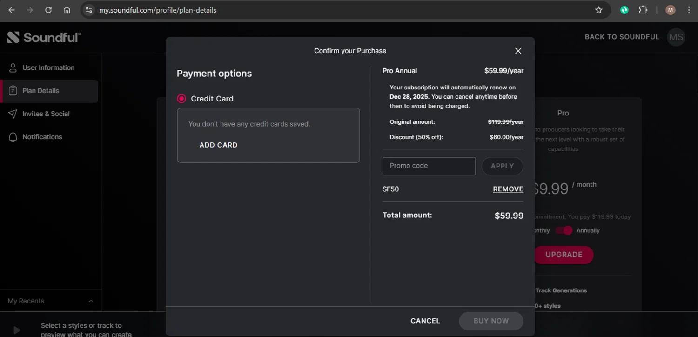Bookmark this page with the star icon

(x=599, y=10)
